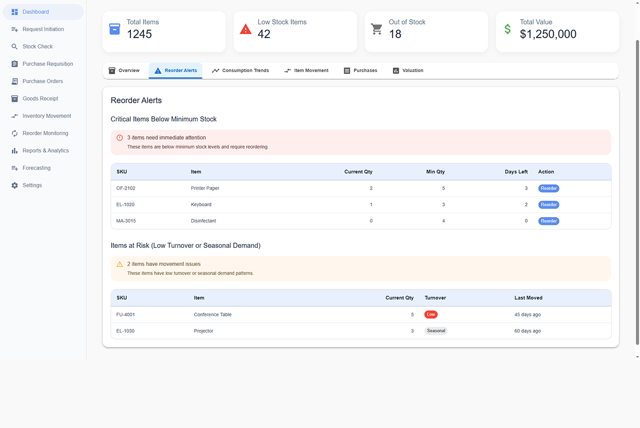Click the page vertical scrollbar

[x=637, y=192]
